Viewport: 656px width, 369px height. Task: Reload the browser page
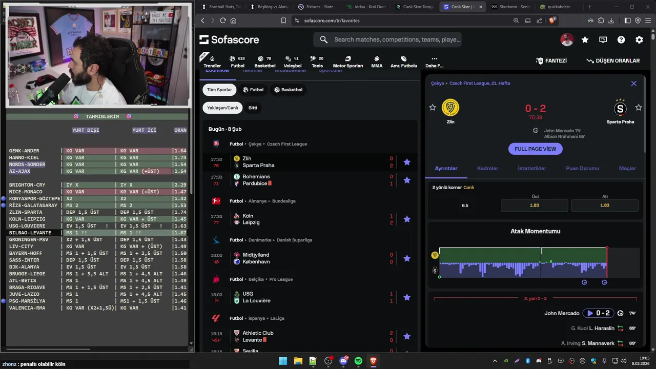point(223,20)
